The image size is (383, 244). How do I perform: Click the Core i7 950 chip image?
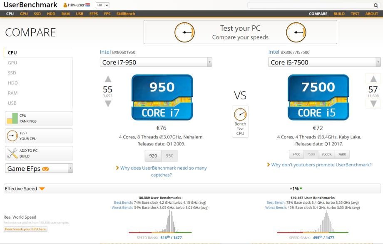[x=162, y=97]
